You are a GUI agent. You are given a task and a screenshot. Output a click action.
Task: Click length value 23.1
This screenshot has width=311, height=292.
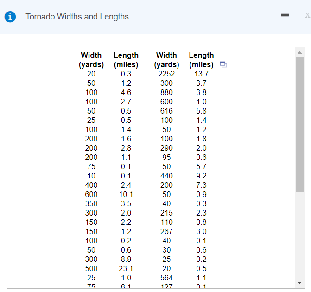pyautogui.click(x=126, y=268)
